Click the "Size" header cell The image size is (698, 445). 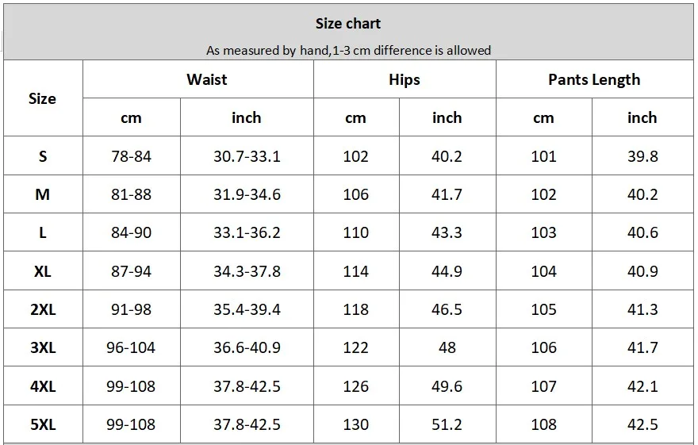click(x=42, y=98)
